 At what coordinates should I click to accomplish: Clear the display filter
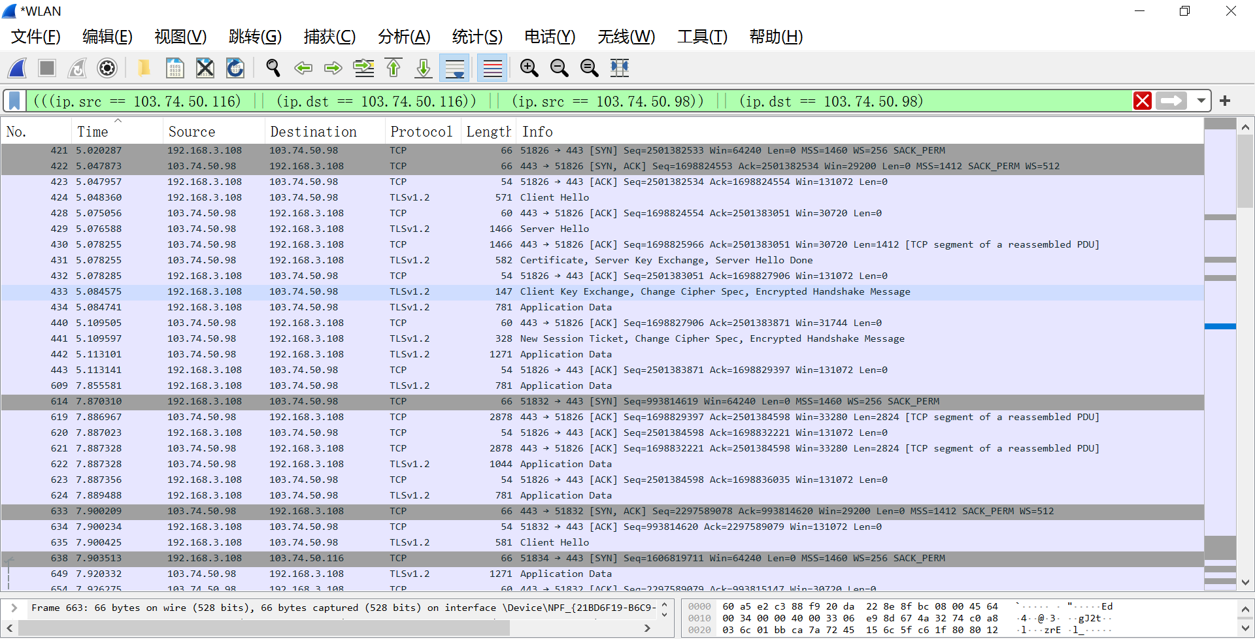(x=1142, y=101)
